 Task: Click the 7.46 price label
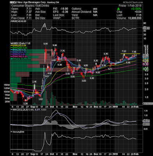[x=134, y=51]
